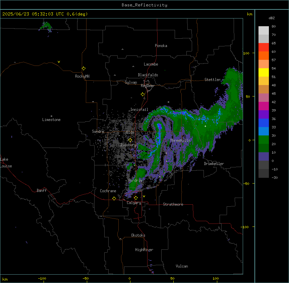Click the dBZ legend heading
This screenshot has height=283, width=289.
tap(272, 18)
